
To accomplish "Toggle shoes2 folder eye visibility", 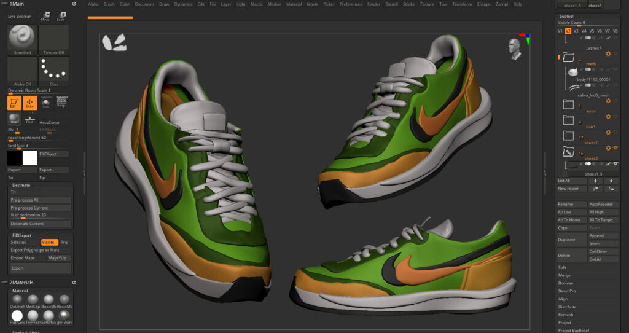I will point(615,149).
